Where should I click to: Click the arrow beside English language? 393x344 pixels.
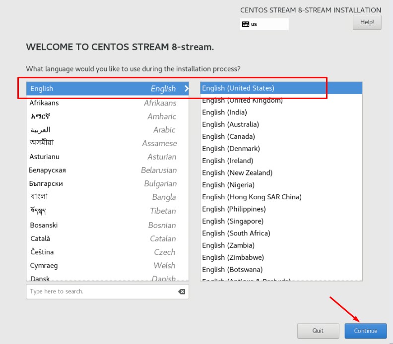coord(186,89)
